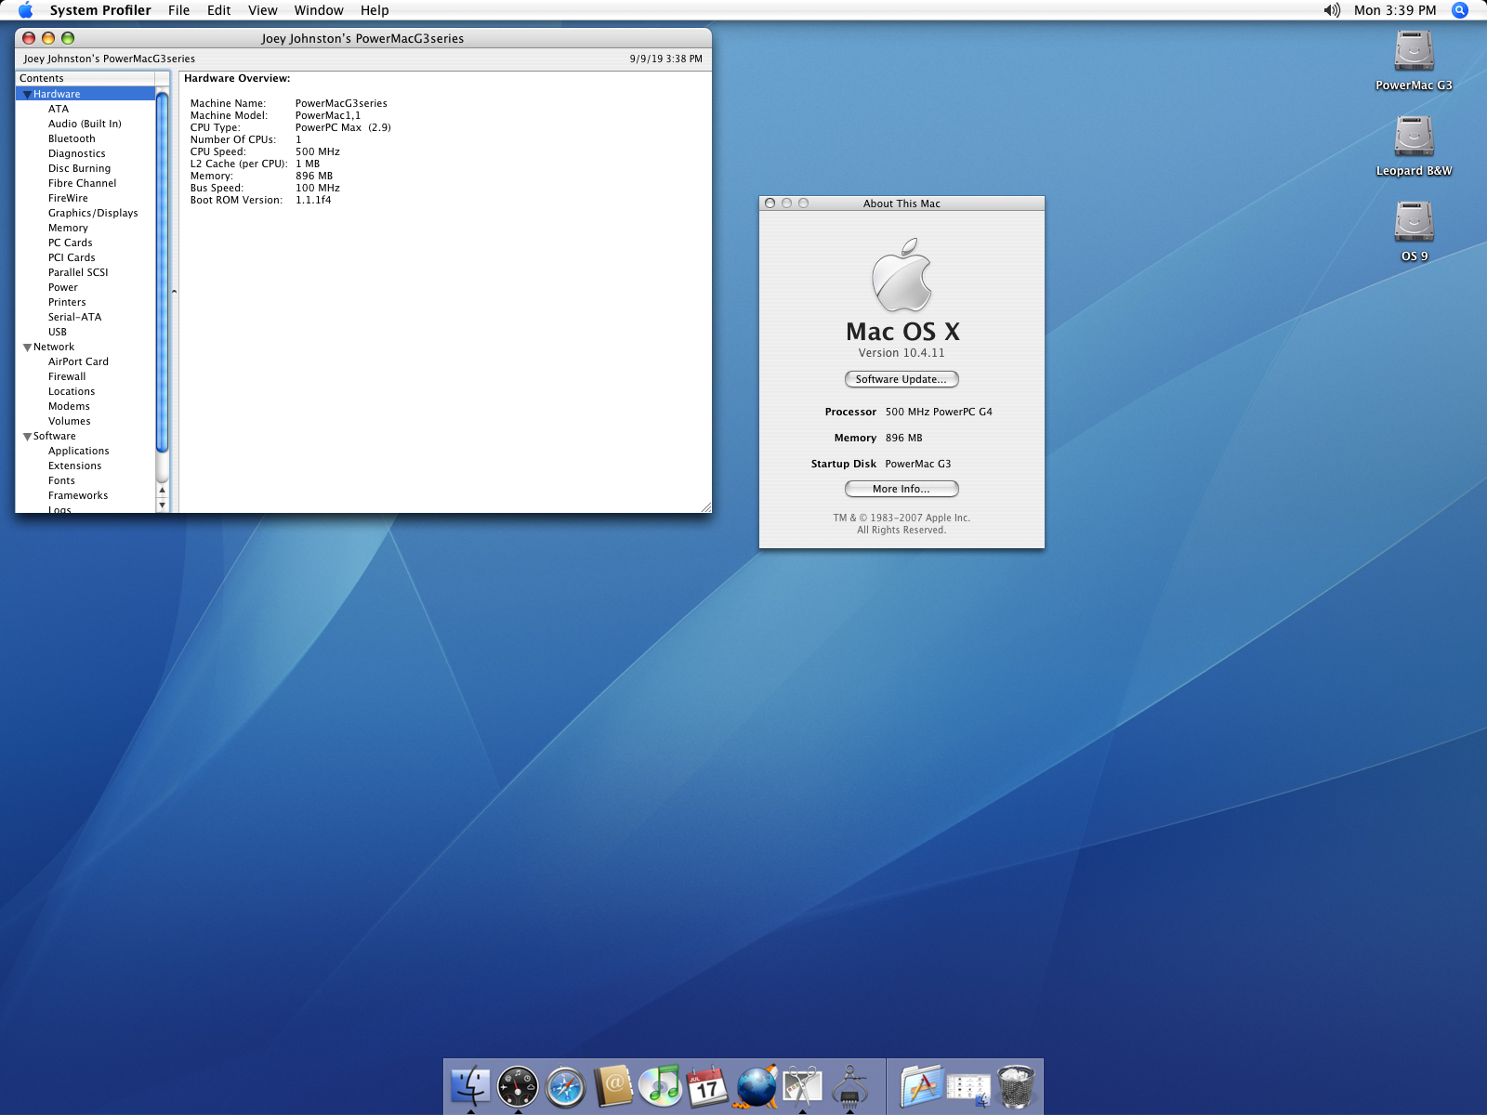Screen dimensions: 1487x1115
Task: Click Contents list scrollbar thumb
Action: pyautogui.click(x=163, y=272)
